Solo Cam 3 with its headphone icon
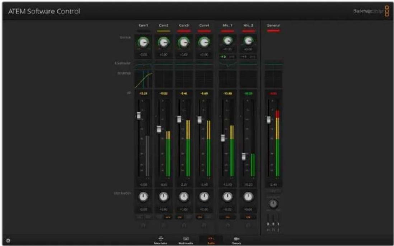 point(184,226)
